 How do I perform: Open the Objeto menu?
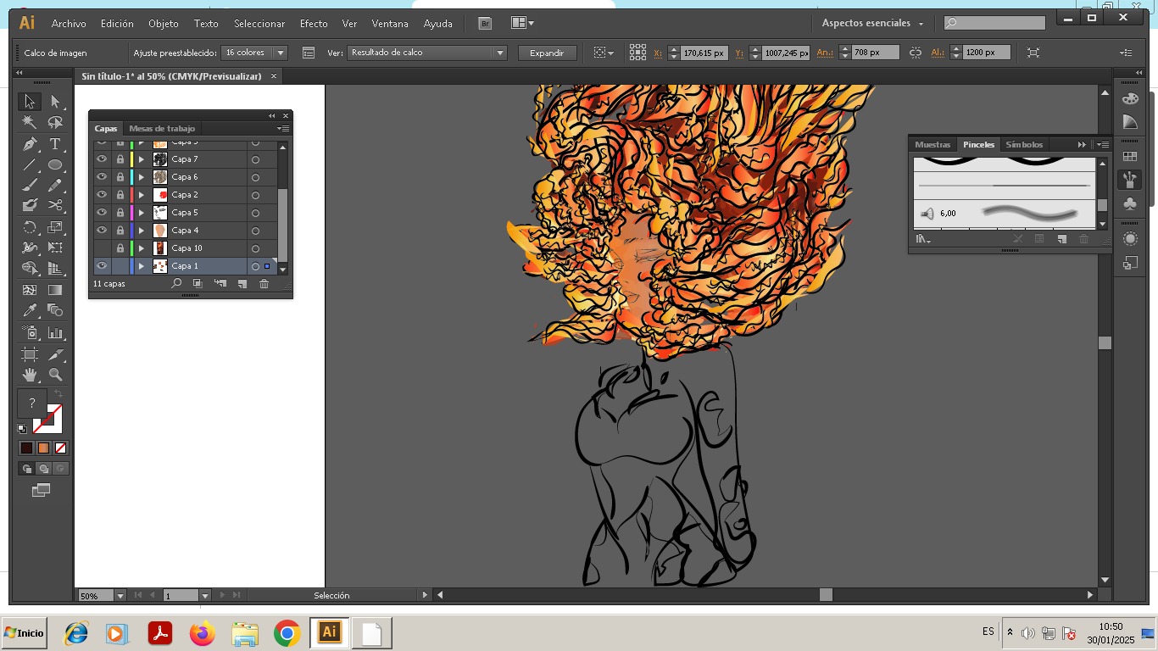coord(164,24)
